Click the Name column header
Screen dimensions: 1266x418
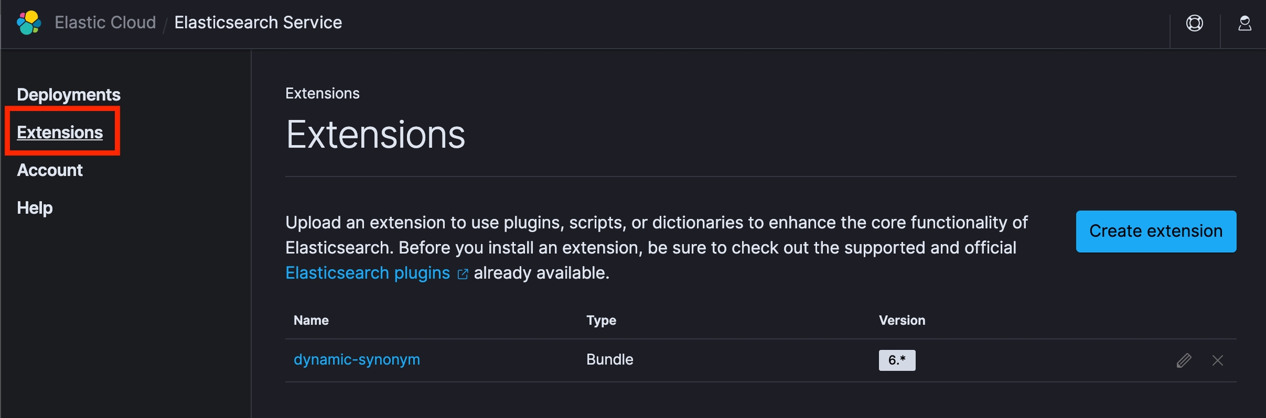click(311, 320)
